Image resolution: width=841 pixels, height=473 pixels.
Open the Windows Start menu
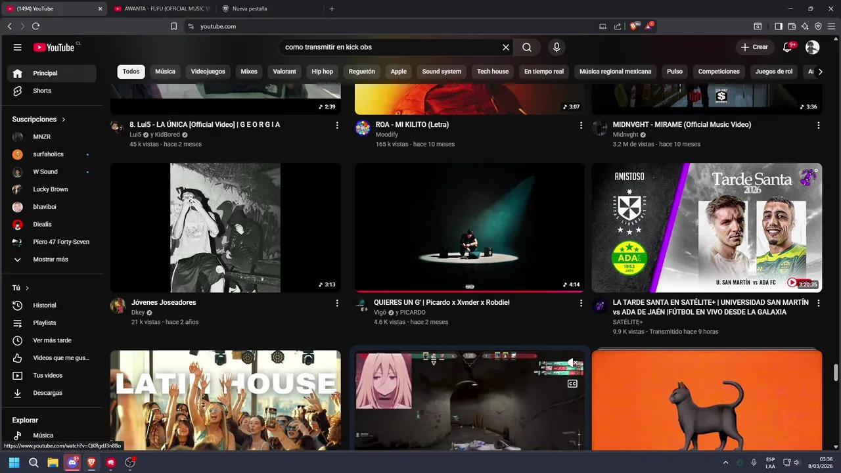point(14,462)
